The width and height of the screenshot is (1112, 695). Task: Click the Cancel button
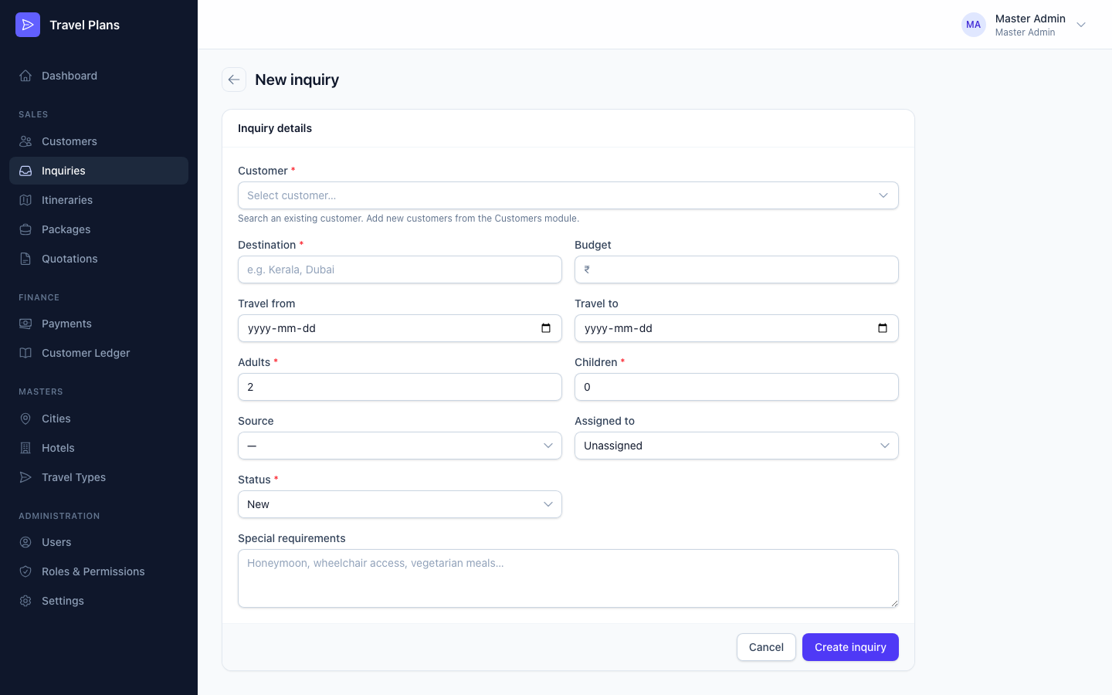pos(766,647)
